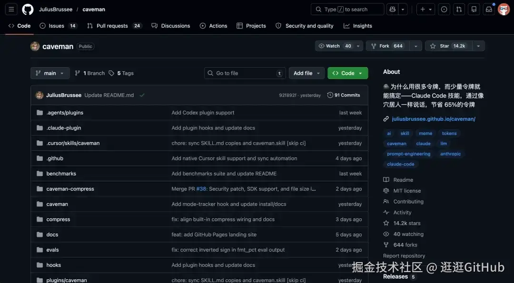Open Copilot chat icon in header
Screen dimensions: 514x283
click(x=392, y=10)
